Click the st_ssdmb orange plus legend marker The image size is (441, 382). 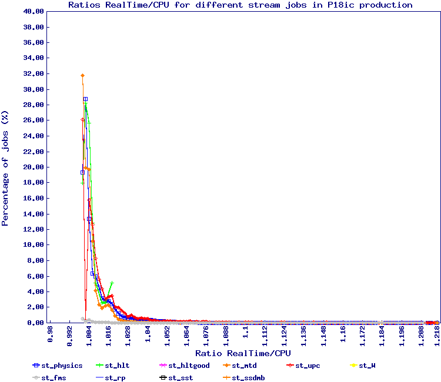coord(227,378)
